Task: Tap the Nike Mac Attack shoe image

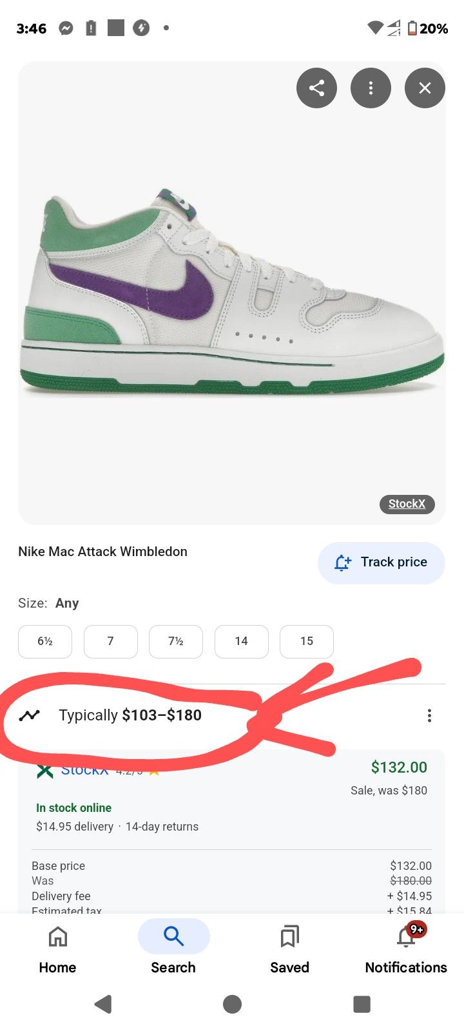Action: [231, 293]
